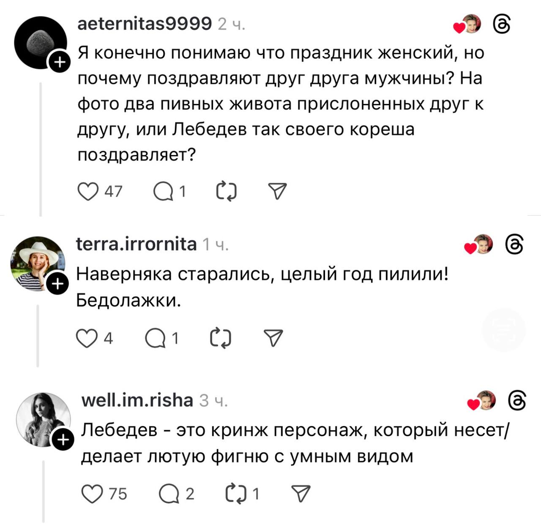Like the aeternitas9999 comment
Viewport: 541px width, 524px height.
tap(88, 192)
